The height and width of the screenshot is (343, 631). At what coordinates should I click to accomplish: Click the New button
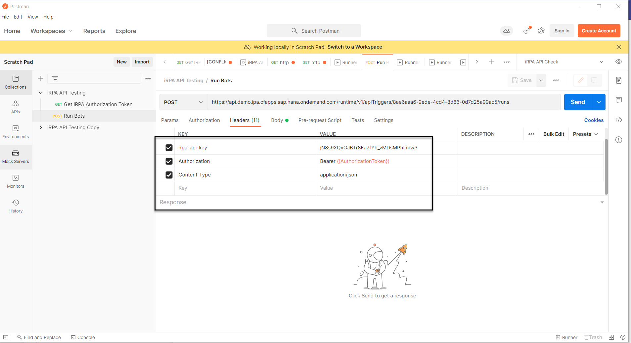[x=122, y=62]
